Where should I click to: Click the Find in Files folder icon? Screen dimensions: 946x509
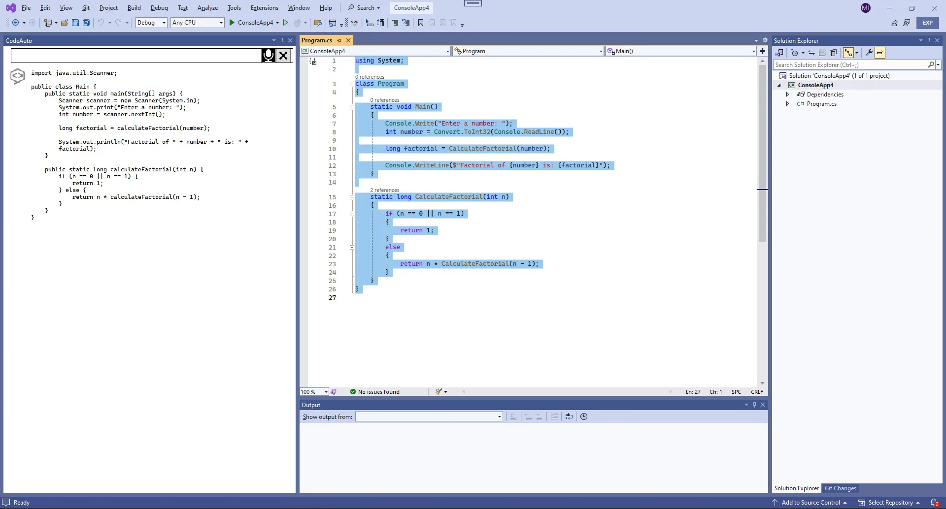[x=318, y=23]
